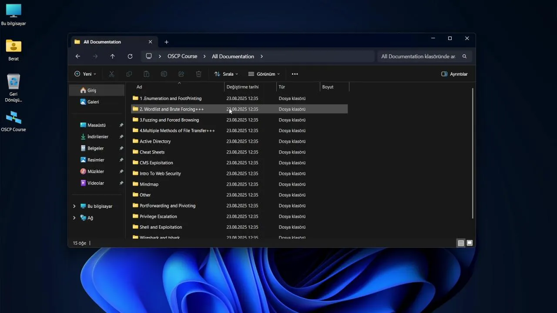Open Geri Dönüşüm recycle bin icon
The height and width of the screenshot is (313, 557).
[x=13, y=87]
